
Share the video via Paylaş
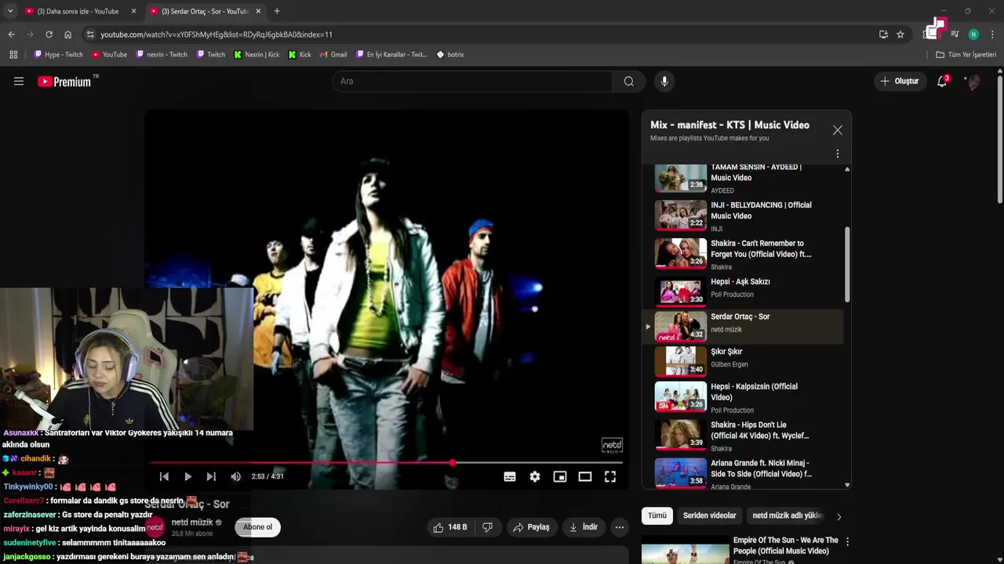click(x=531, y=527)
